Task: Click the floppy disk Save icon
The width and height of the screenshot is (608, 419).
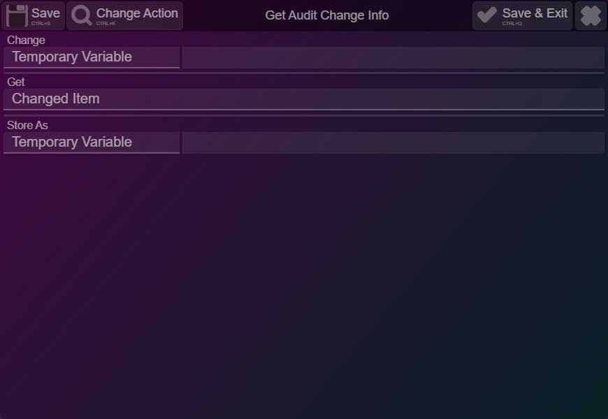Action: point(17,15)
